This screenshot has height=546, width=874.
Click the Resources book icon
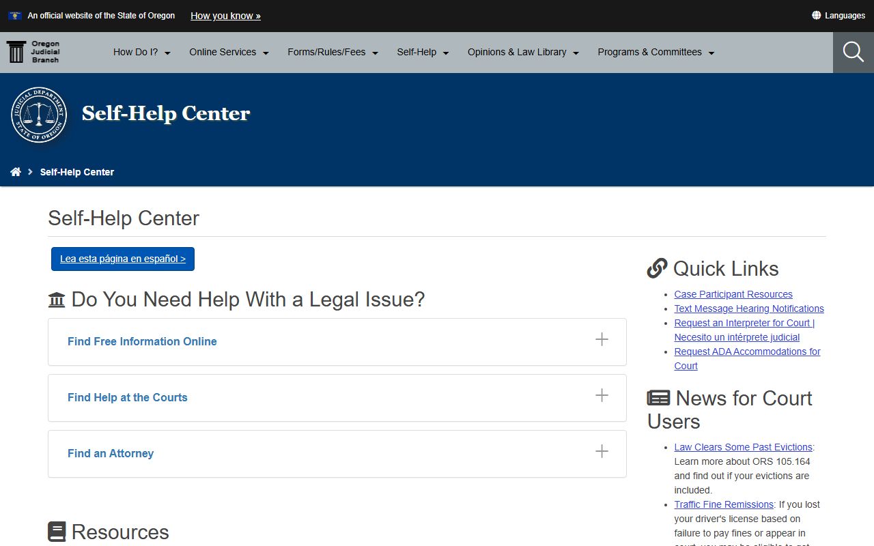coord(57,532)
